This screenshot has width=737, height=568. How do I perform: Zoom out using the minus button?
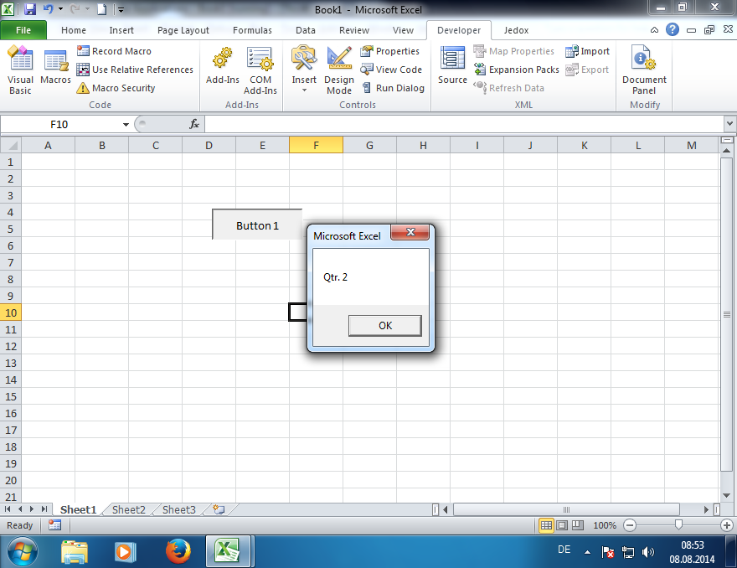630,525
